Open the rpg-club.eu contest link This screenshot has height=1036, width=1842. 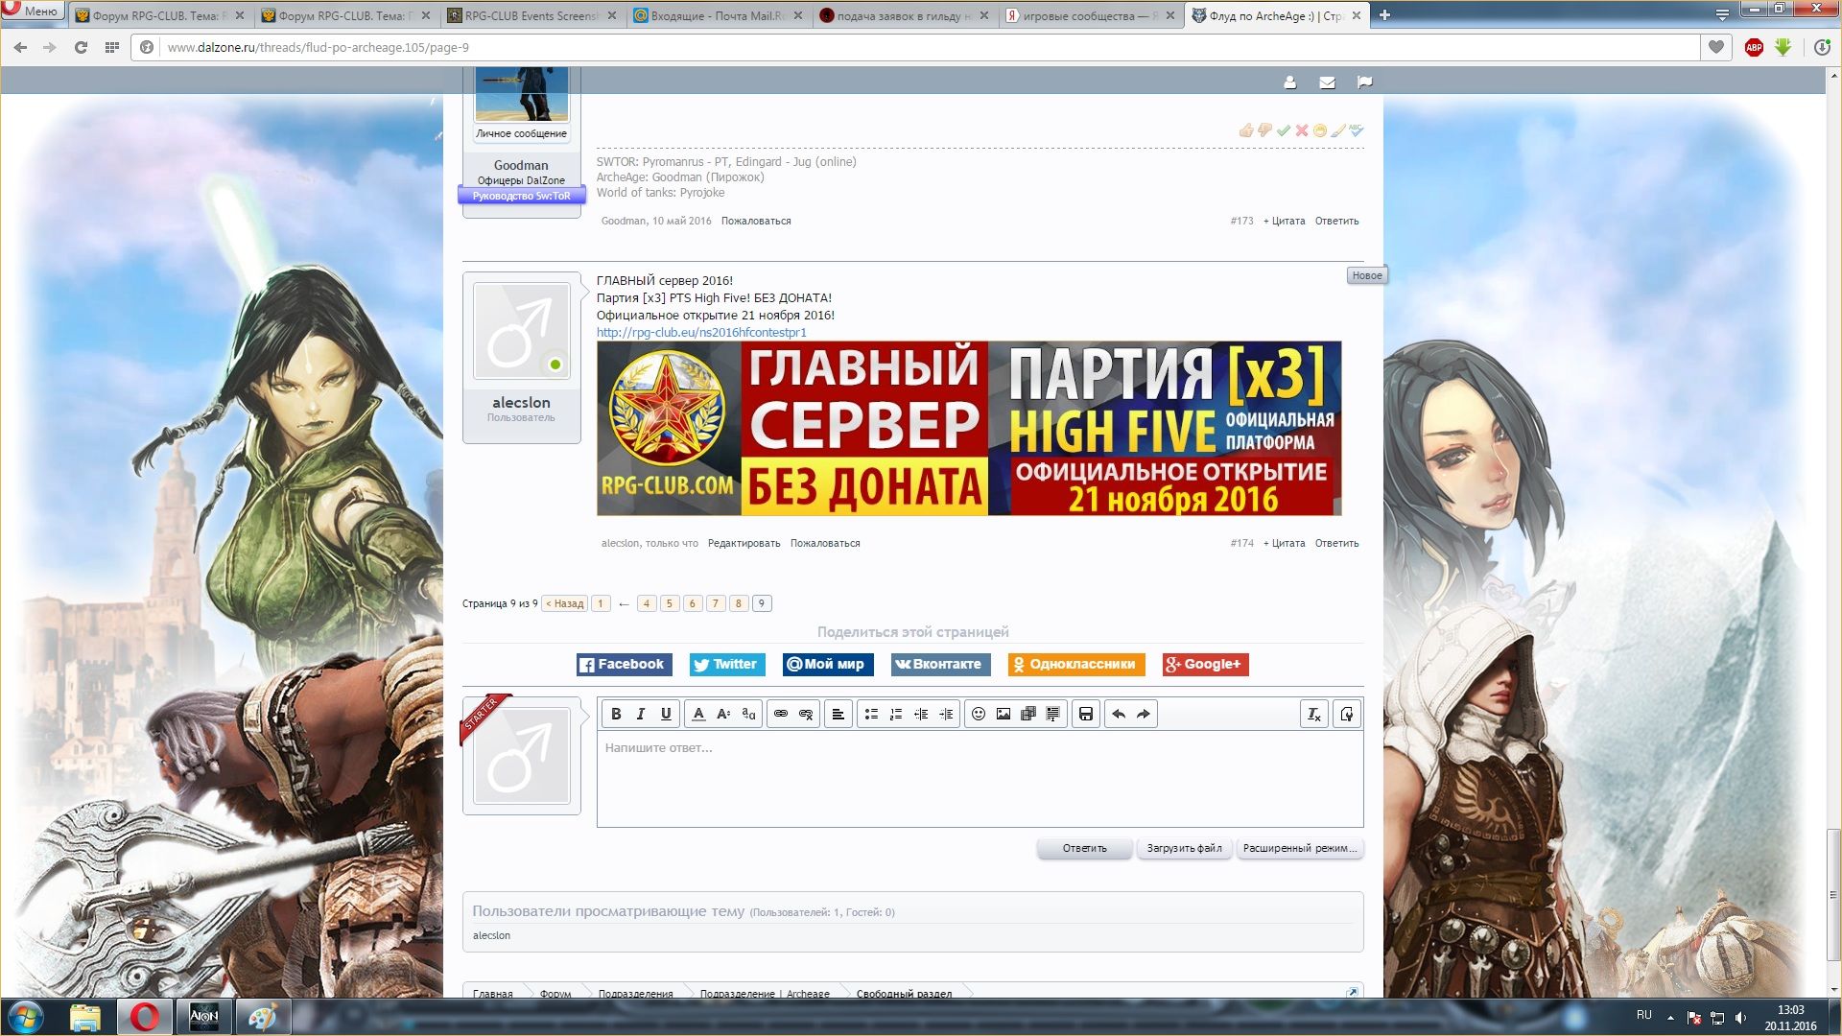701,333
